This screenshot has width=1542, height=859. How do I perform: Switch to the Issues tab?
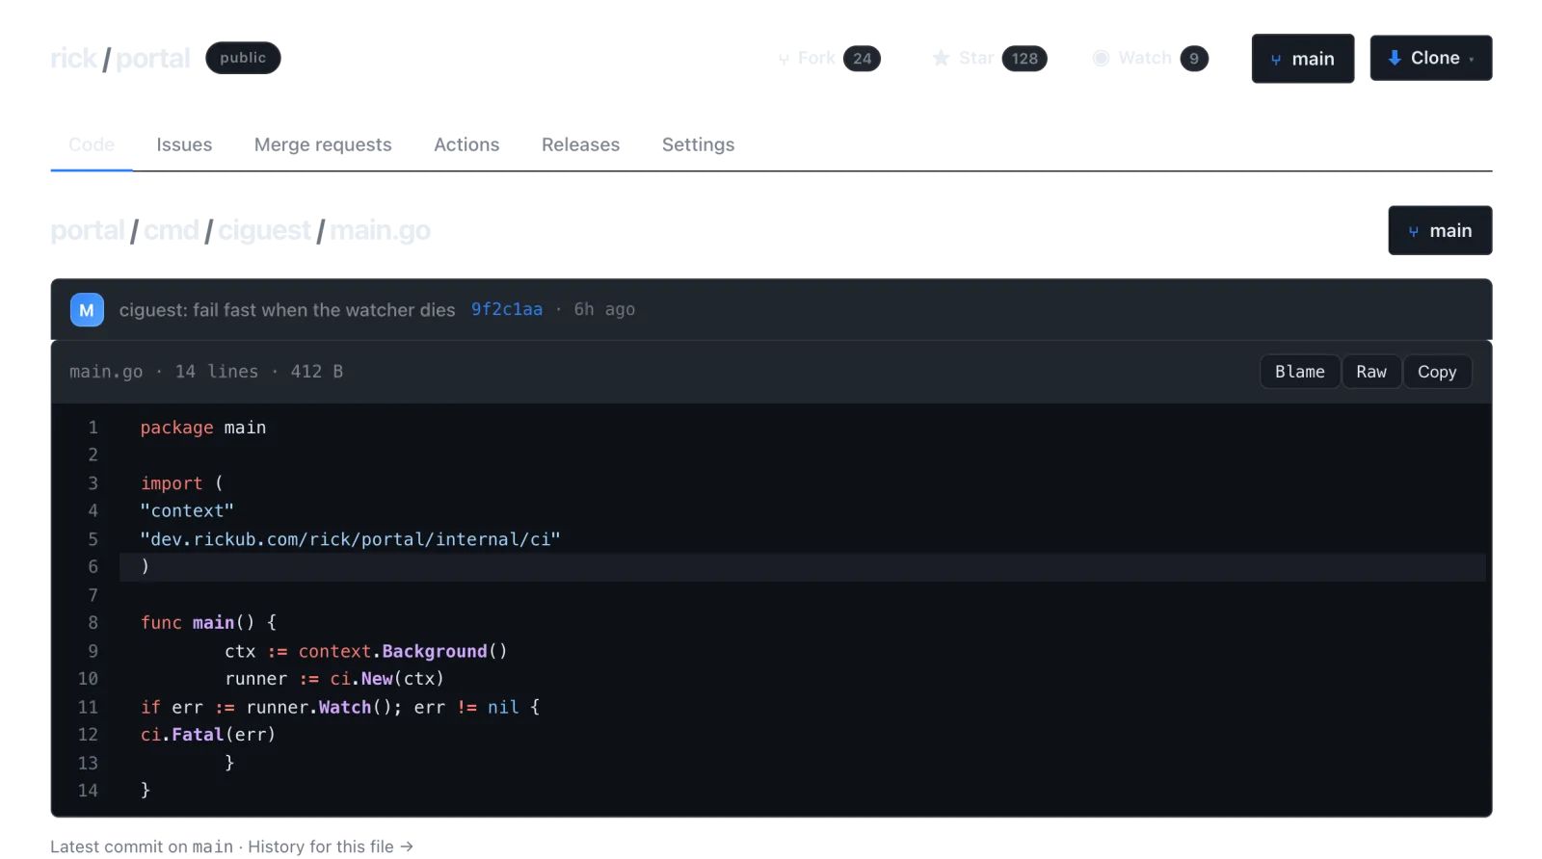tap(184, 144)
